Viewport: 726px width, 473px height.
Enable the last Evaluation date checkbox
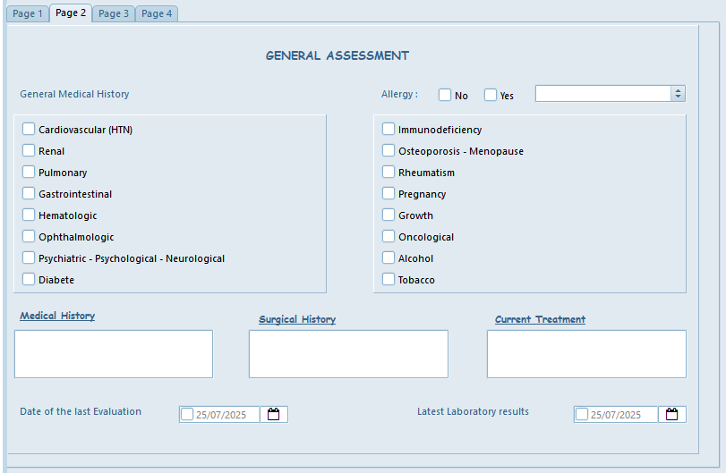pos(187,414)
